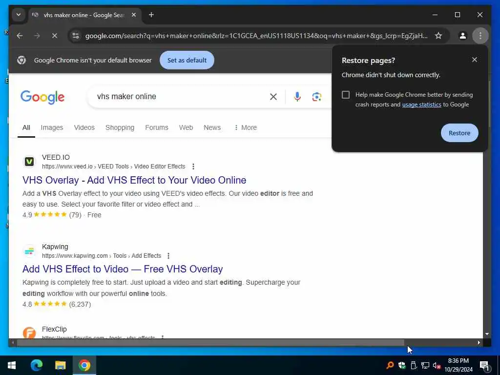The height and width of the screenshot is (375, 500).
Task: Launch Microsoft Edge from taskbar
Action: 36,365
